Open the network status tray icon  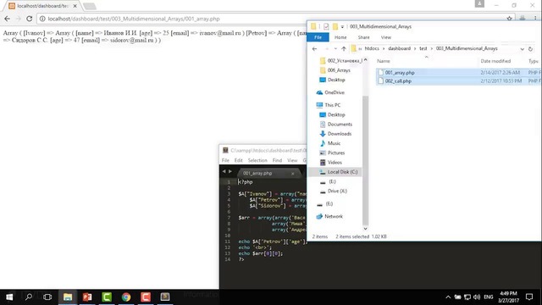click(467, 297)
